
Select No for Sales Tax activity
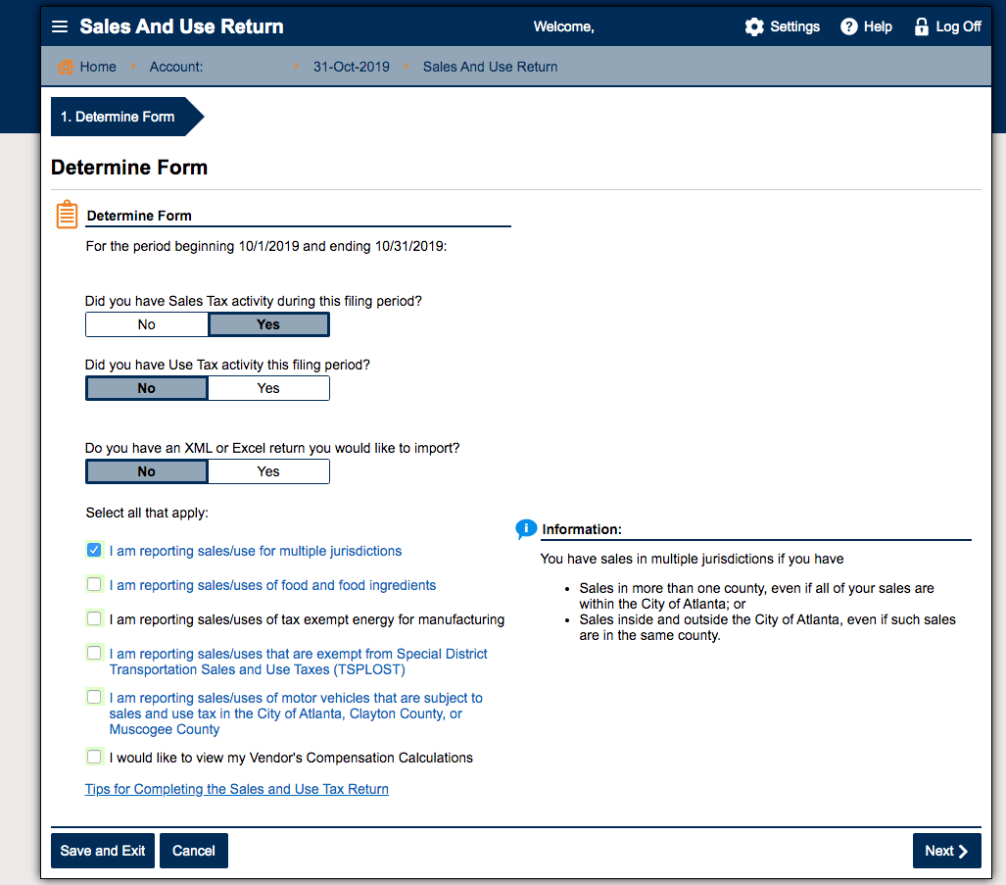[146, 324]
